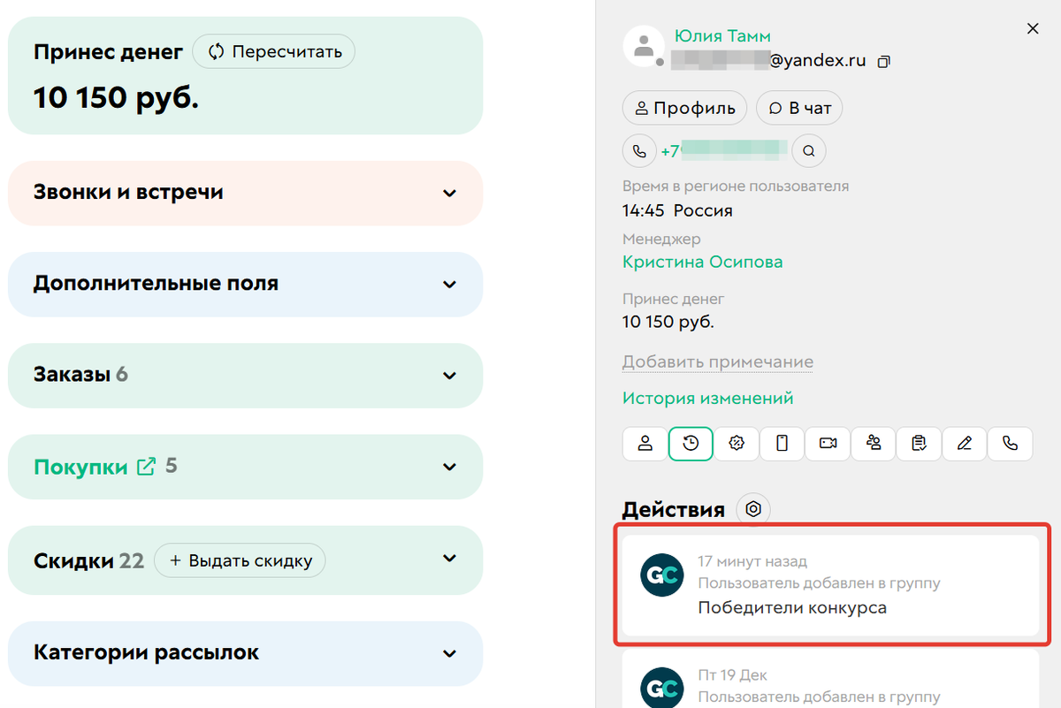Open the video camera icon tab
The width and height of the screenshot is (1061, 708).
click(828, 444)
